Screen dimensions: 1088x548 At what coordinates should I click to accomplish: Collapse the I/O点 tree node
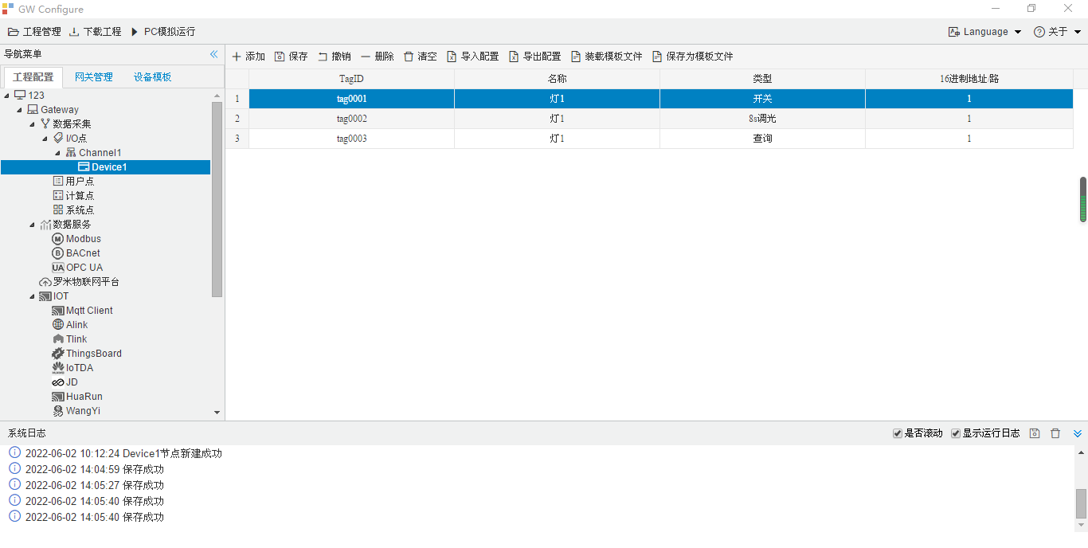[x=45, y=139]
